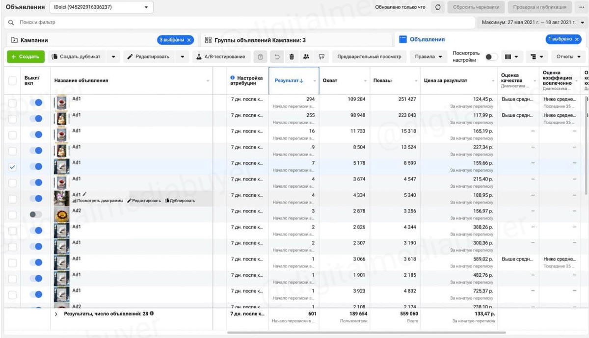
Task: Click the undo arrow icon
Action: tap(277, 57)
